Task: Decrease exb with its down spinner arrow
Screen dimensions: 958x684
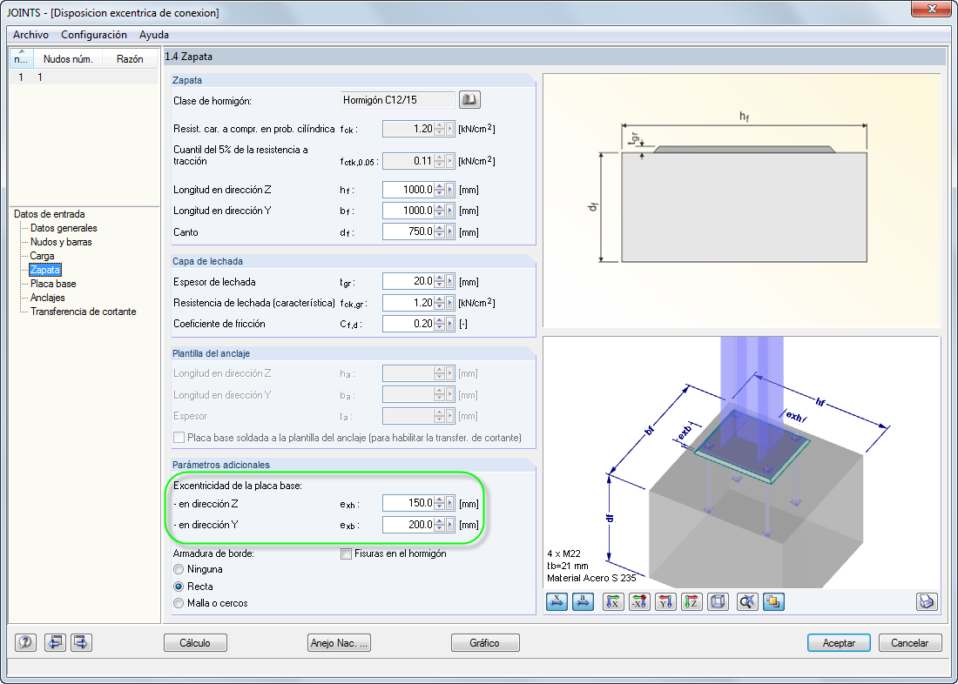Action: [x=439, y=528]
